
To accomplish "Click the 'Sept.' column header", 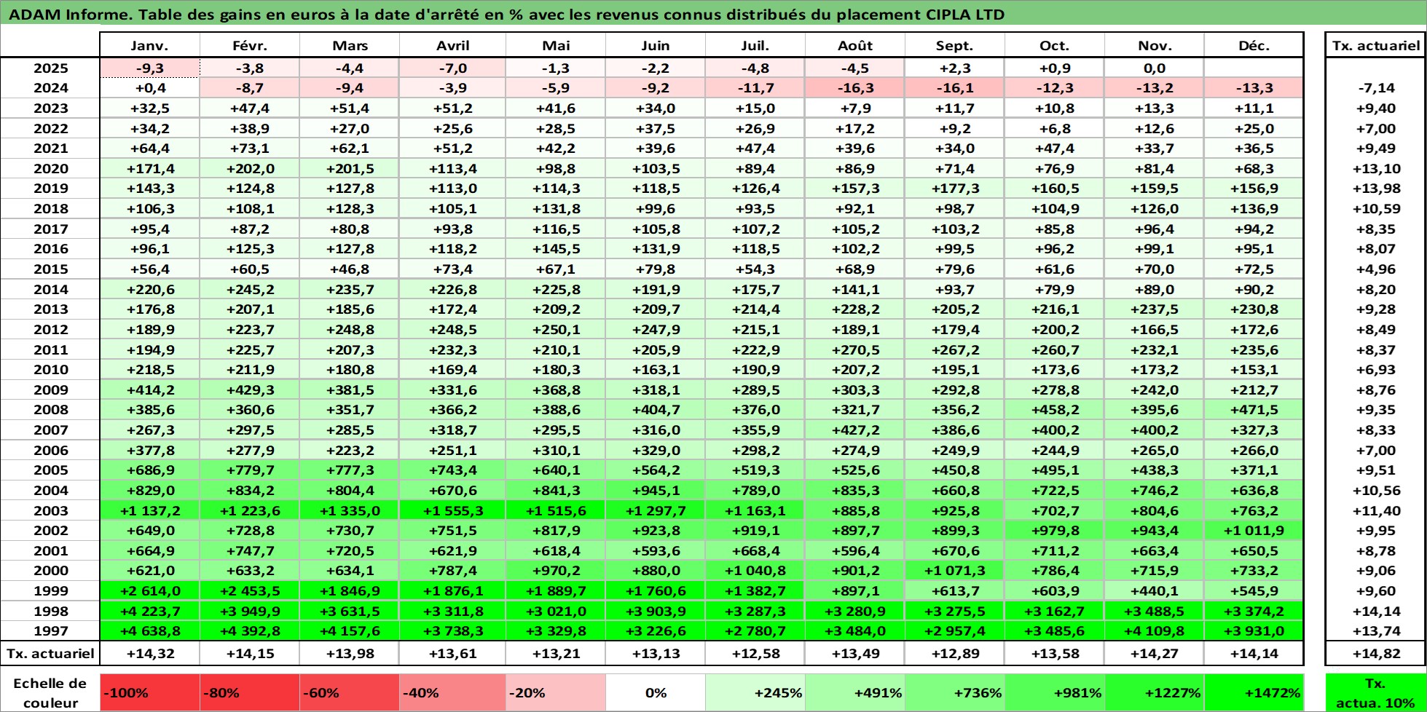I will (954, 45).
